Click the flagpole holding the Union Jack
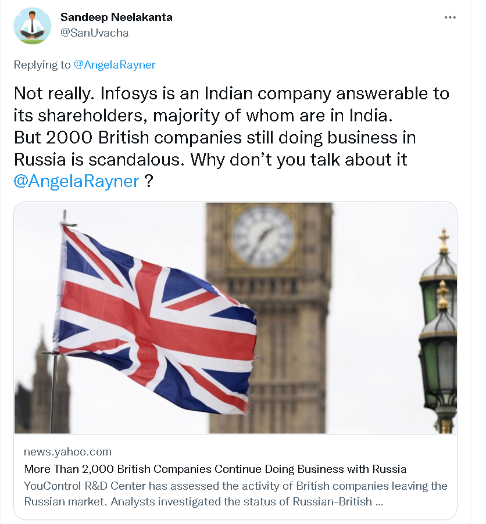The height and width of the screenshot is (524, 486). (53, 389)
